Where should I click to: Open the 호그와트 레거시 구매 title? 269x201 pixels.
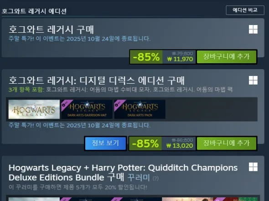[52, 30]
